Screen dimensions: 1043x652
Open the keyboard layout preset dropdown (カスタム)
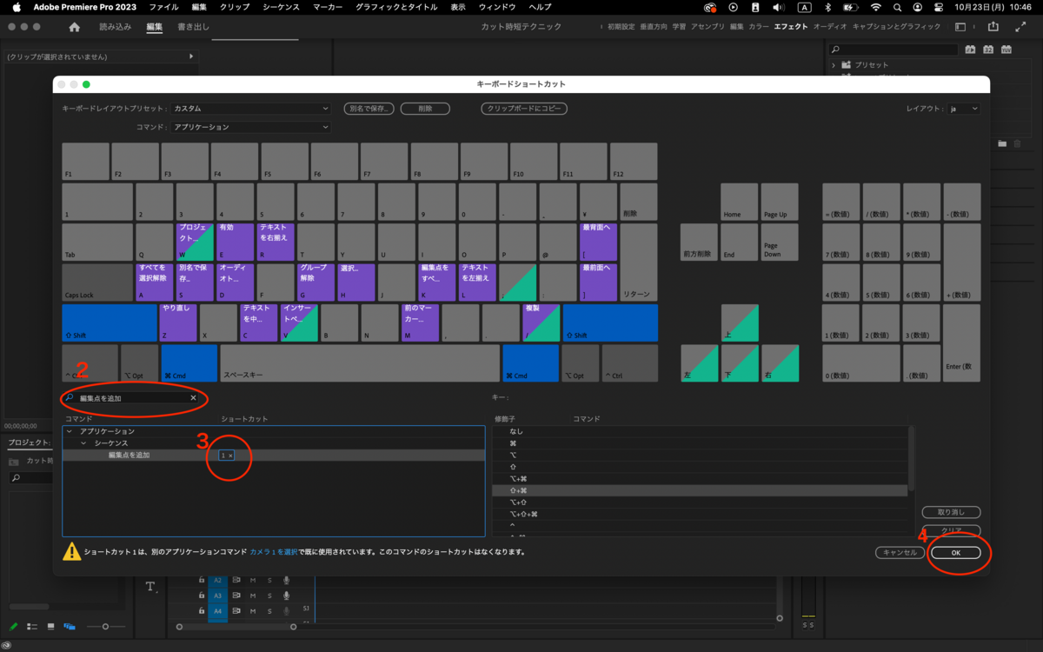tap(250, 109)
